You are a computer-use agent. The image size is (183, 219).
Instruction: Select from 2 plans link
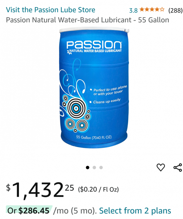pos(135,211)
